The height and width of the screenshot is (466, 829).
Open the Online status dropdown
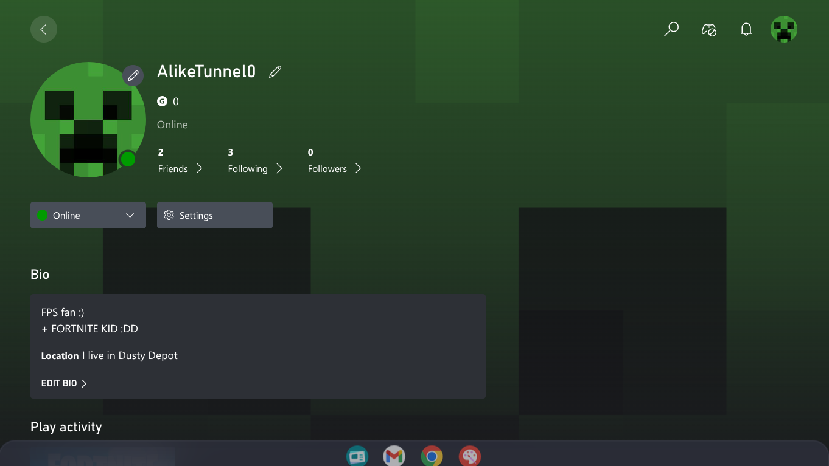coord(88,215)
